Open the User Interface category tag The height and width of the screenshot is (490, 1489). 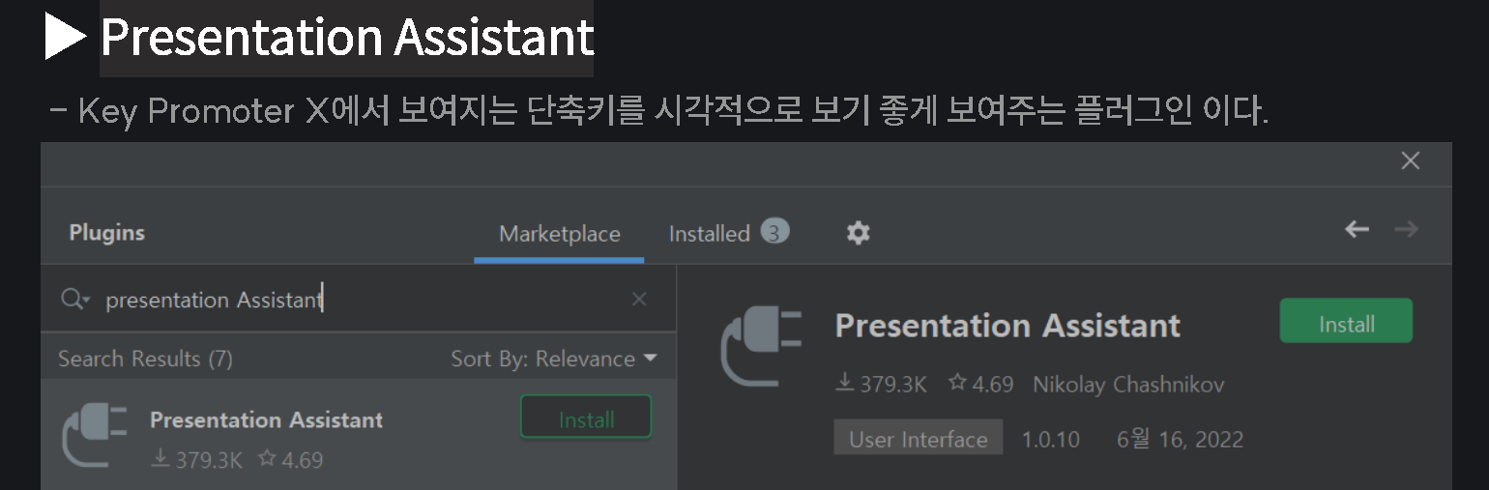pyautogui.click(x=918, y=439)
